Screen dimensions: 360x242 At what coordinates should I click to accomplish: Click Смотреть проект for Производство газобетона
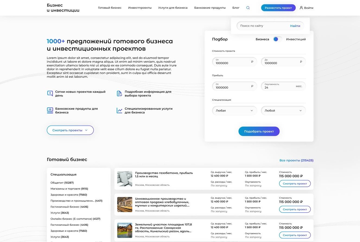pyautogui.click(x=295, y=184)
